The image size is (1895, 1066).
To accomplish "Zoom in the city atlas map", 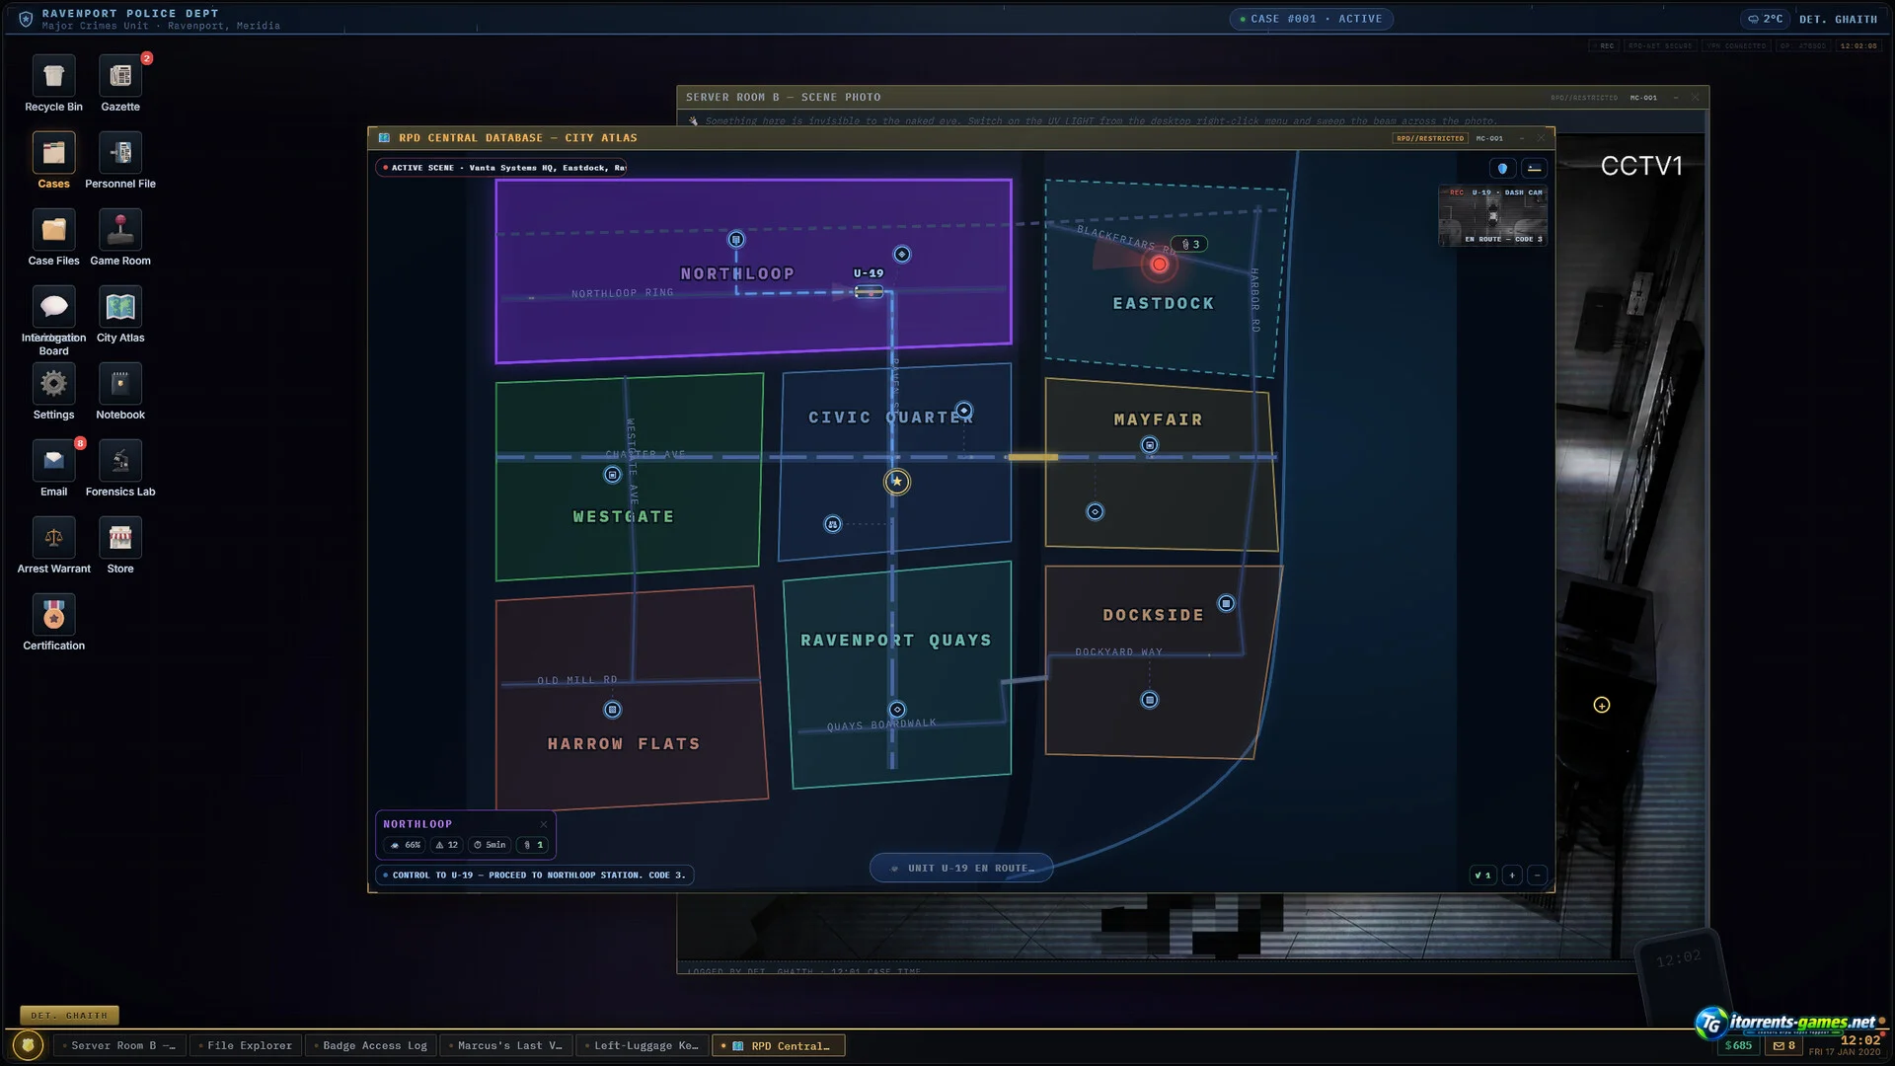I will point(1512,876).
